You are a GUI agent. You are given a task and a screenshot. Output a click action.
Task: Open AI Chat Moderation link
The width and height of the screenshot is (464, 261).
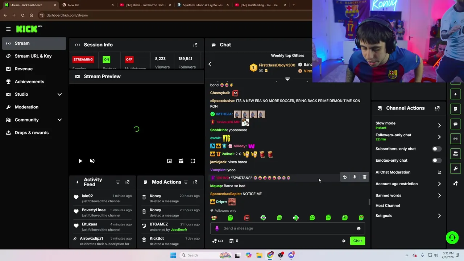tap(408, 172)
